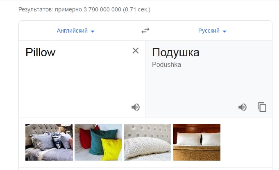Open the gray tufted-bed pillows image
Image resolution: width=279 pixels, height=170 pixels.
(x=49, y=142)
